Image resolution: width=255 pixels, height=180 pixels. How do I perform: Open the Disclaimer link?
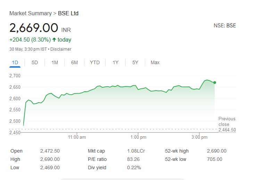point(61,49)
